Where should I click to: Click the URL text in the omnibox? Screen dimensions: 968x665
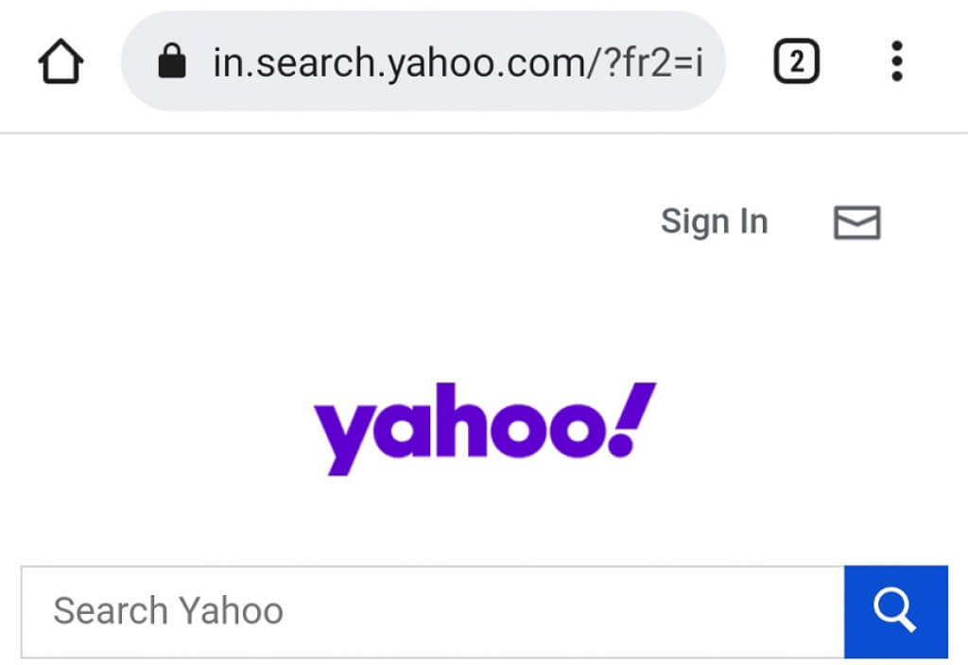[x=458, y=63]
